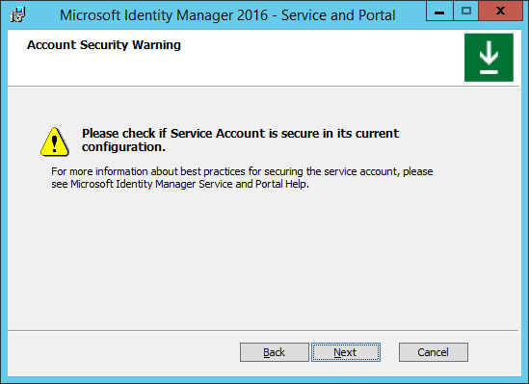Continue the installation with the Next button
The image size is (529, 384).
coord(346,352)
